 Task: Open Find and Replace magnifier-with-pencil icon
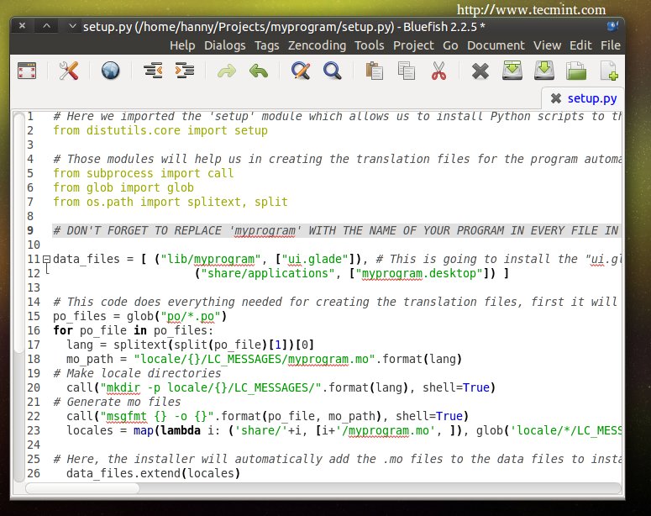pos(300,71)
